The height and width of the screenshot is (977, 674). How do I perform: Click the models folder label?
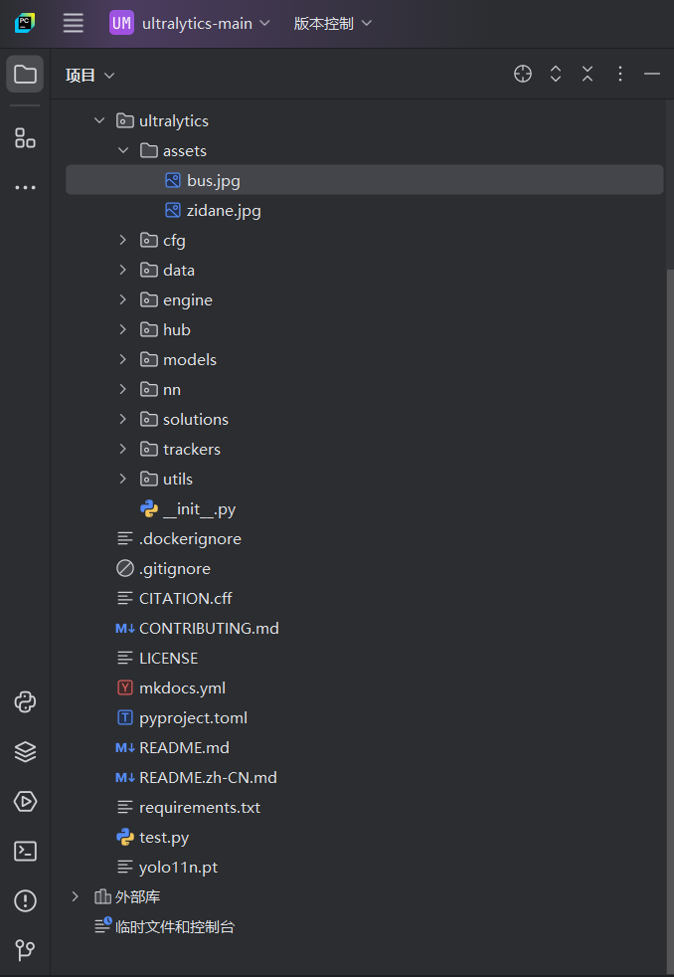pyautogui.click(x=189, y=359)
